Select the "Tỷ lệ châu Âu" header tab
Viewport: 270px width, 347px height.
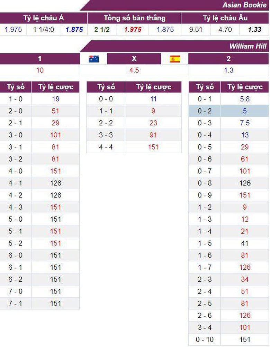[225, 18]
